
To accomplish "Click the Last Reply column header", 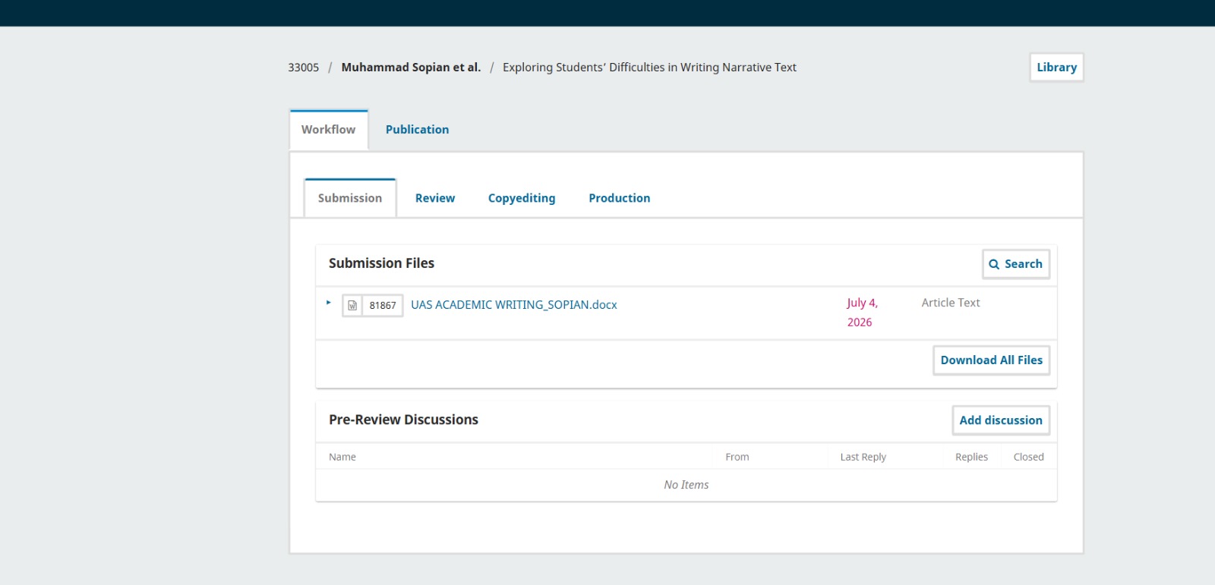I will click(863, 457).
